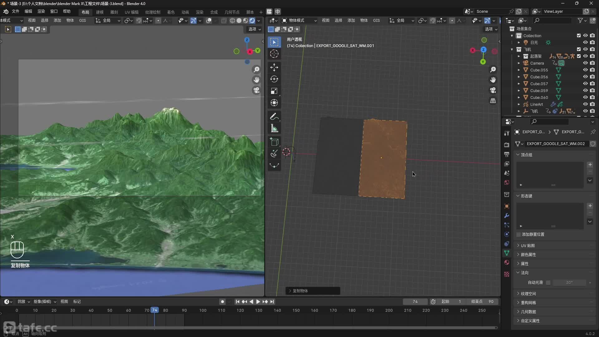
Task: Select the Add Cube tool
Action: pyautogui.click(x=274, y=142)
